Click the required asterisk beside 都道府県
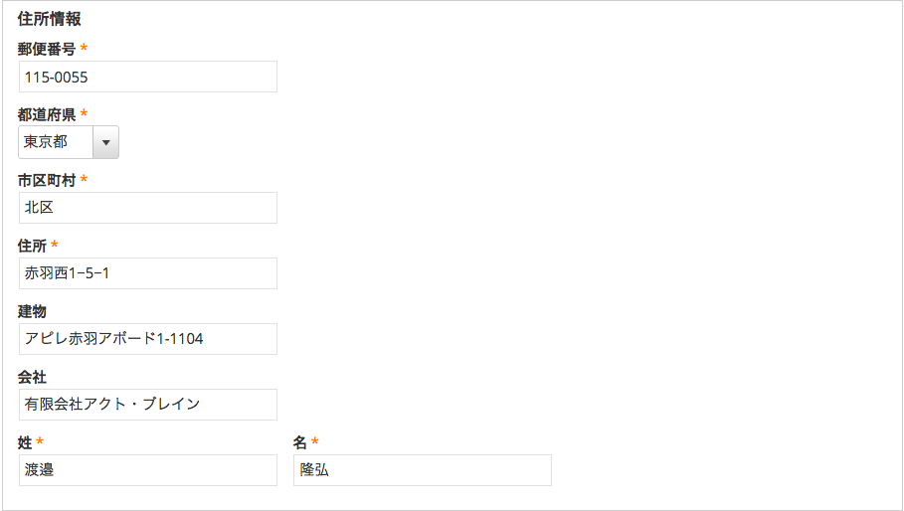 (x=85, y=114)
